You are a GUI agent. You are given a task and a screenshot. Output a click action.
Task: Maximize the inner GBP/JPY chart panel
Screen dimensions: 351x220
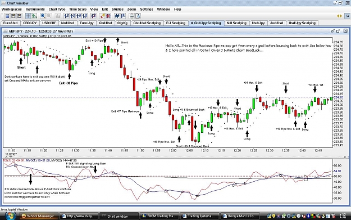pyautogui.click(x=338, y=31)
